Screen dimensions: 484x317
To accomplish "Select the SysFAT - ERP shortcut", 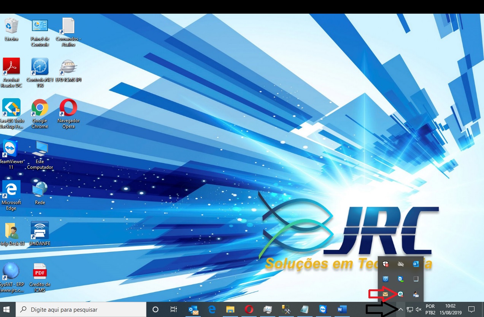I will [11, 278].
